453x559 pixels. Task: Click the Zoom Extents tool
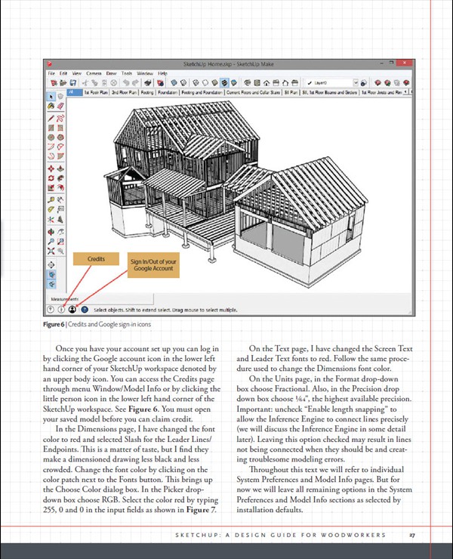pyautogui.click(x=51, y=251)
